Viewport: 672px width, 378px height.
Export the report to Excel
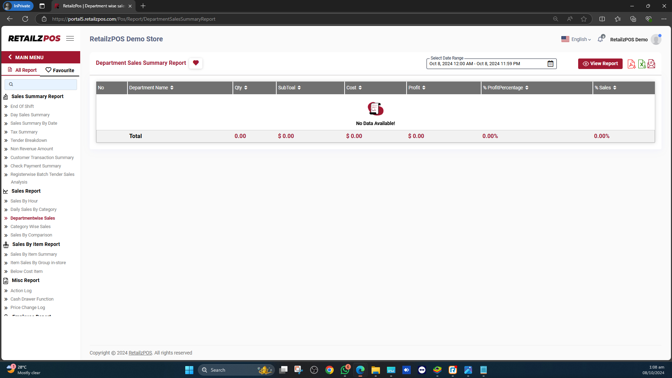(x=642, y=64)
